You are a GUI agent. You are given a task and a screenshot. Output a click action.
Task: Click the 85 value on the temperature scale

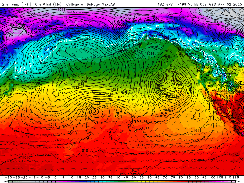[x=188, y=178]
